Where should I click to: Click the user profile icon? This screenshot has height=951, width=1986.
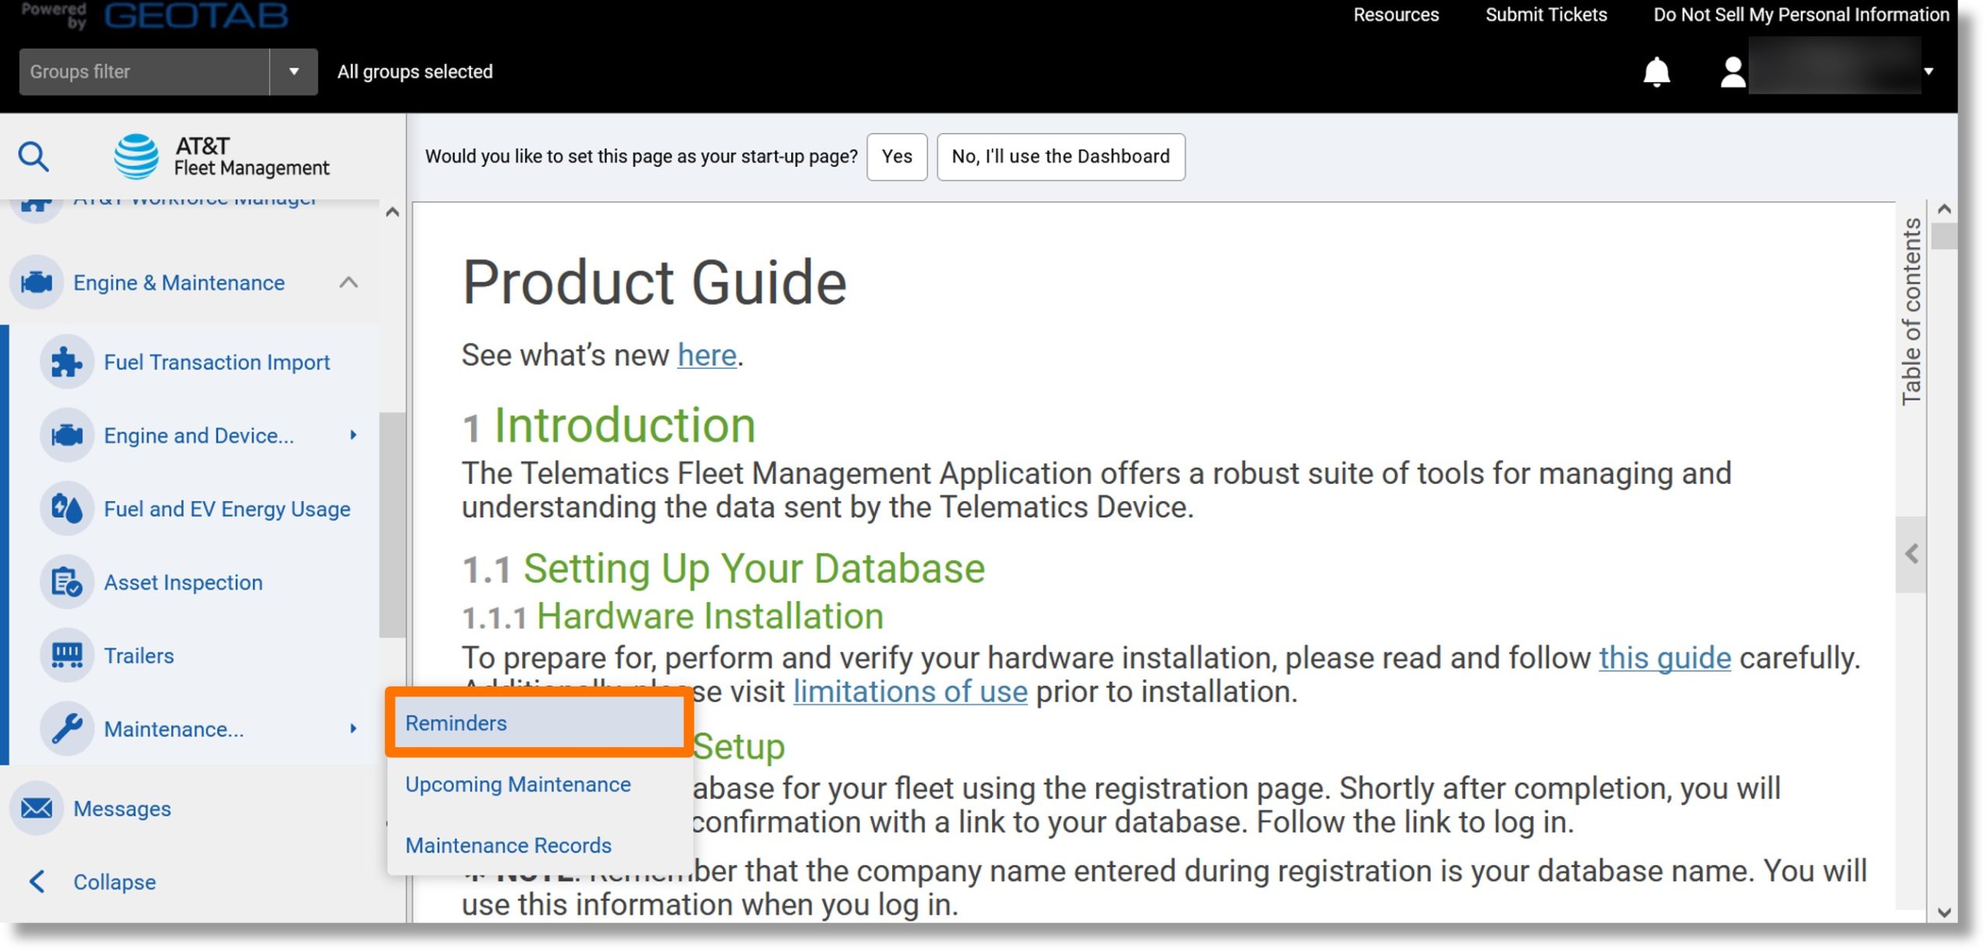click(x=1732, y=72)
